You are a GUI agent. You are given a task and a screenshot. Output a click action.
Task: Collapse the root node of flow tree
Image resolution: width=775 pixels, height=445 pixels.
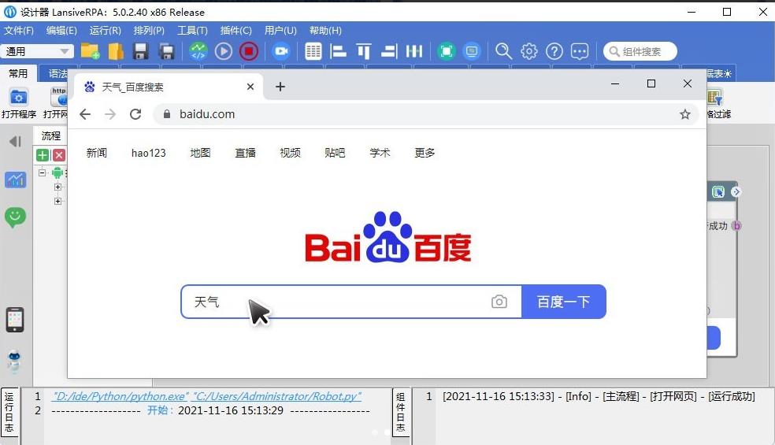click(42, 172)
